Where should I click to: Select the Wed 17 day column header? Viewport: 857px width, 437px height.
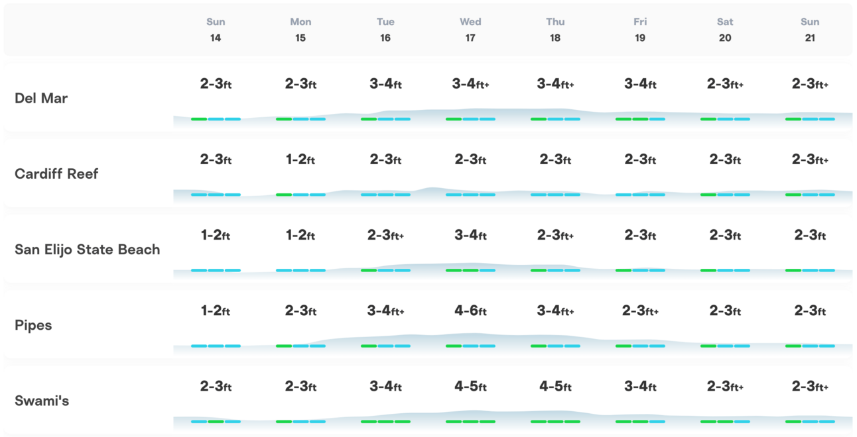(470, 30)
